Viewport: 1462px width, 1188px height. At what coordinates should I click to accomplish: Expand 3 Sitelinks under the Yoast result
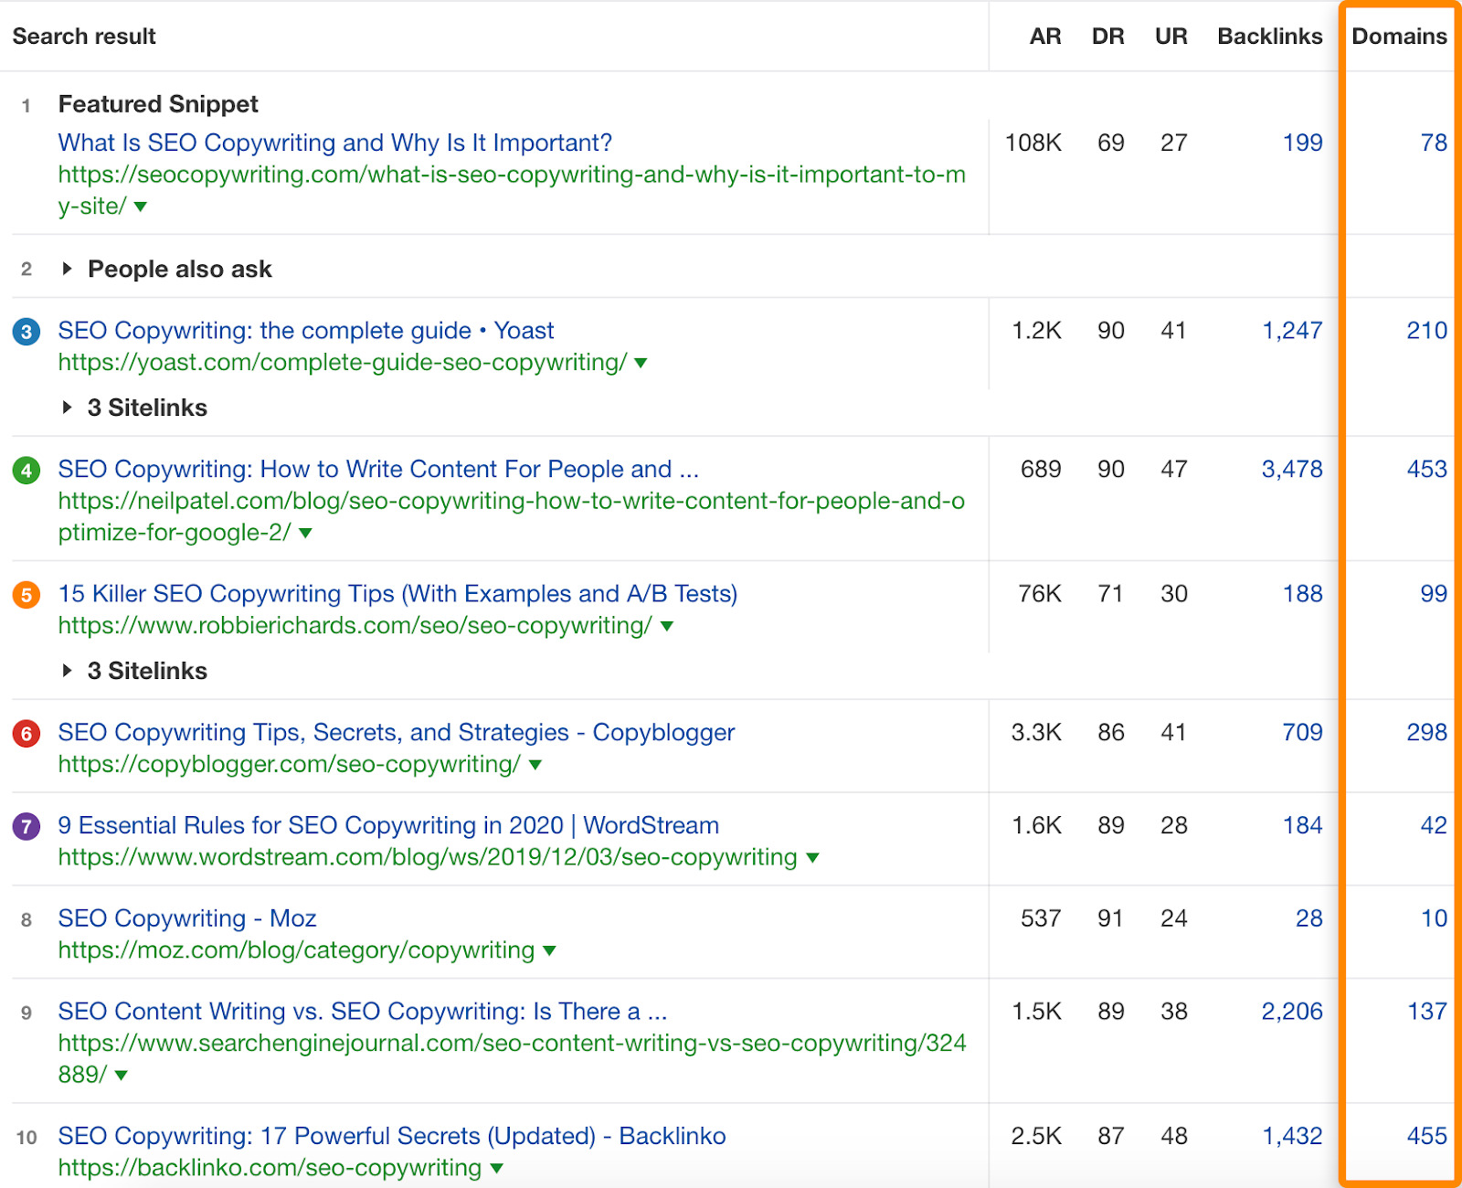pos(67,408)
